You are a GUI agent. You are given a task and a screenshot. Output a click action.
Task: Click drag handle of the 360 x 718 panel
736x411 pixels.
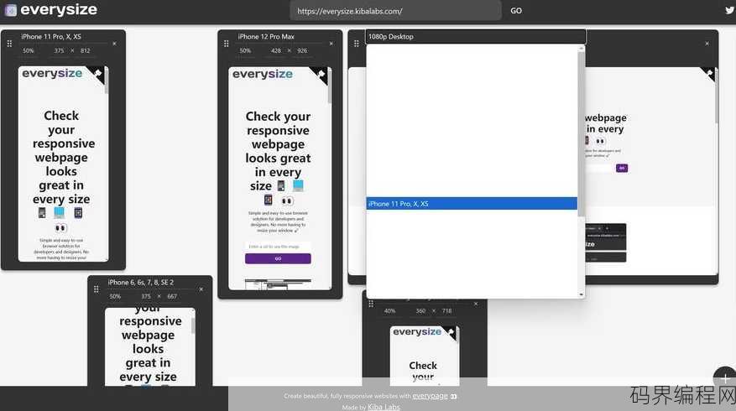(x=371, y=304)
